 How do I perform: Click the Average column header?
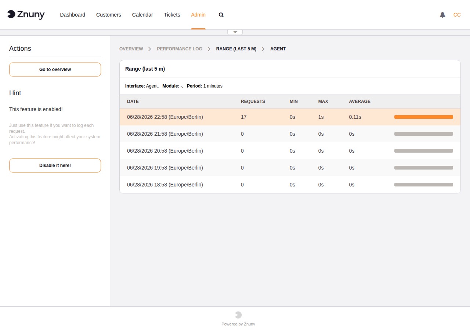tap(360, 102)
